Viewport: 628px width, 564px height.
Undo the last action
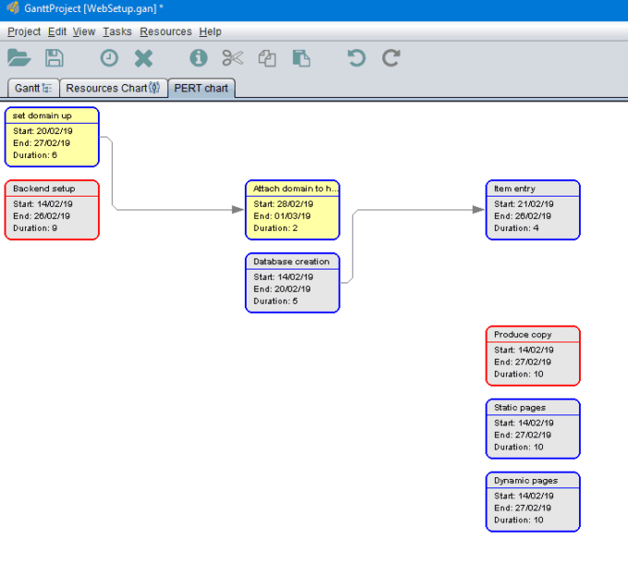(x=356, y=58)
